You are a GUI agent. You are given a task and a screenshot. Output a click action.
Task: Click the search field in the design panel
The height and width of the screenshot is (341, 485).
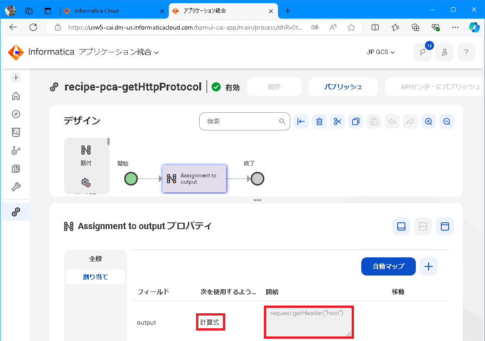click(x=244, y=121)
